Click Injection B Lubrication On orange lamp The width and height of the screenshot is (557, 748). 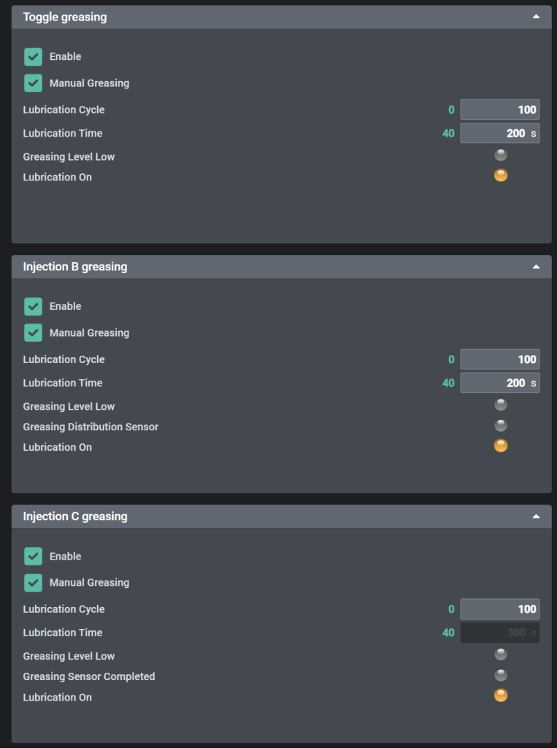501,446
